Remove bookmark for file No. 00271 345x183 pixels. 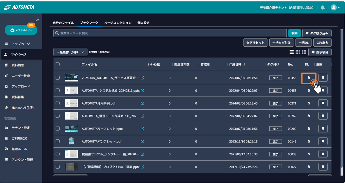click(323, 103)
